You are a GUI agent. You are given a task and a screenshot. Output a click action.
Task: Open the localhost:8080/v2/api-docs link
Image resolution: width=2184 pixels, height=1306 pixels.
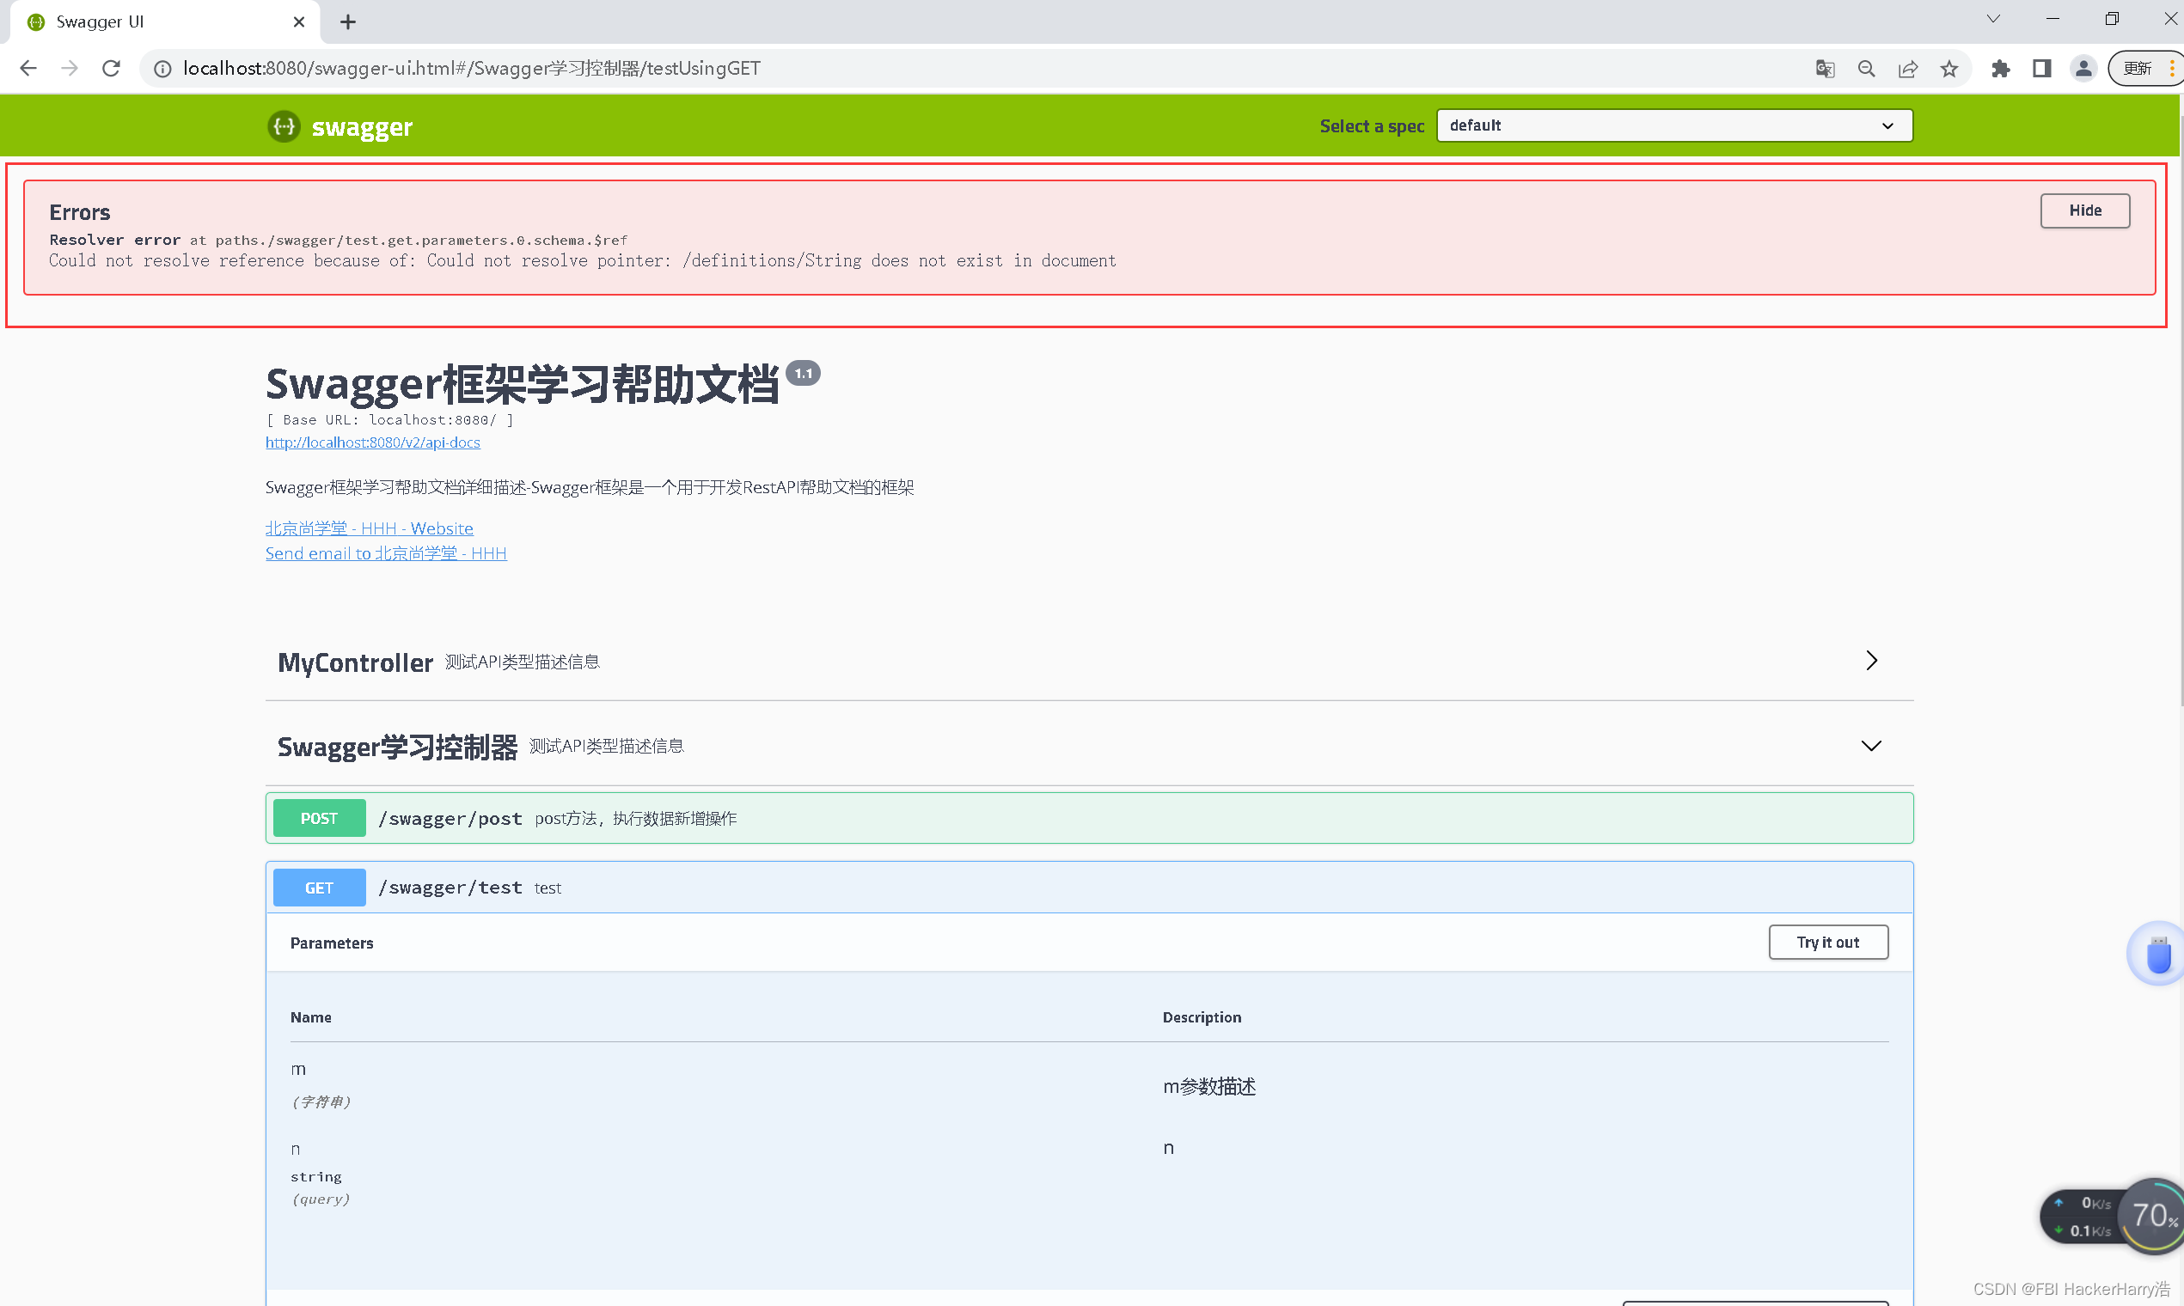point(372,442)
